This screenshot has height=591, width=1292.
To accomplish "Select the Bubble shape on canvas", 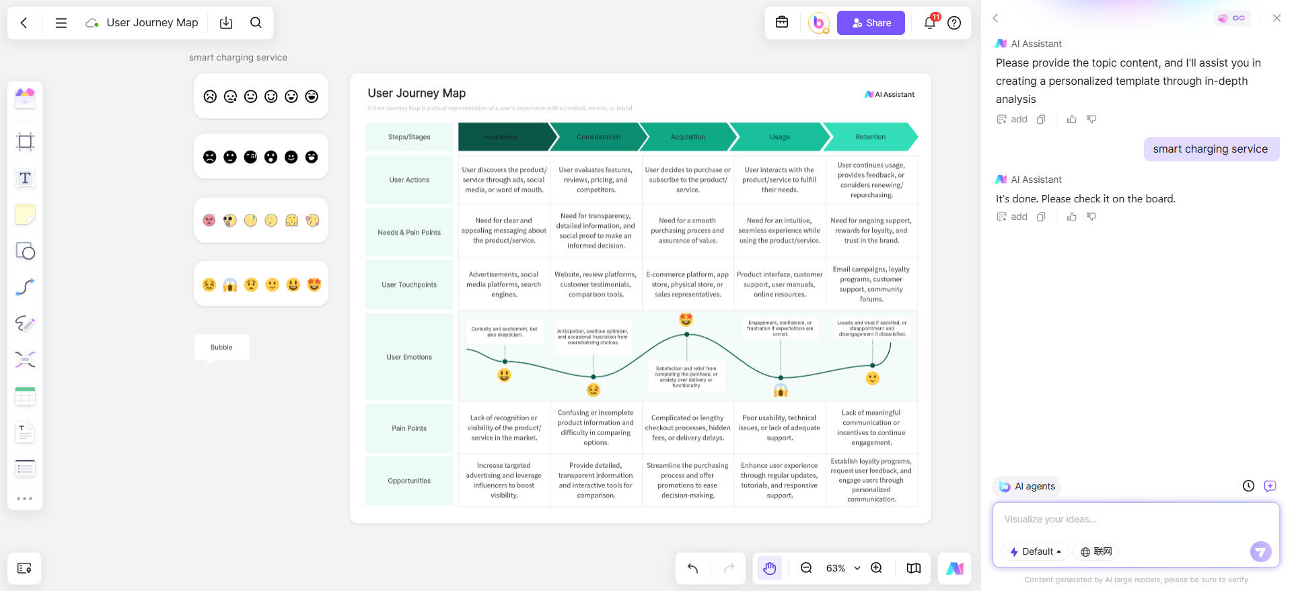I will [221, 348].
